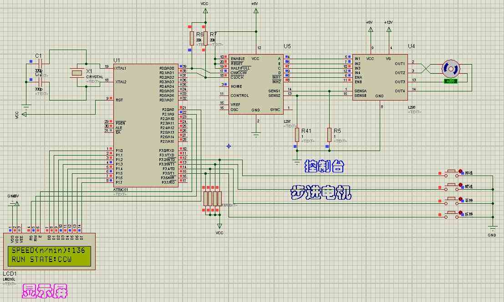Select the AT89C51 microcontroller U1 body

pos(146,126)
